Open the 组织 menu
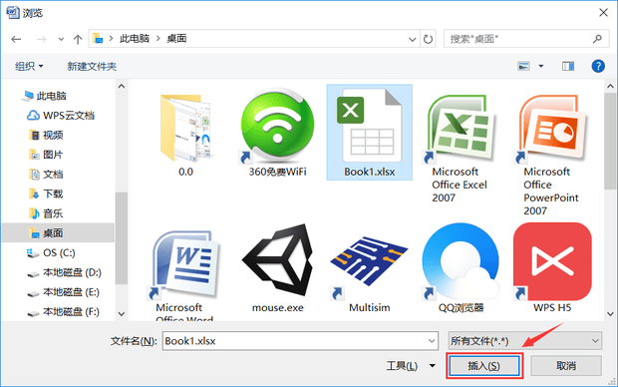The image size is (618, 387). tap(29, 66)
